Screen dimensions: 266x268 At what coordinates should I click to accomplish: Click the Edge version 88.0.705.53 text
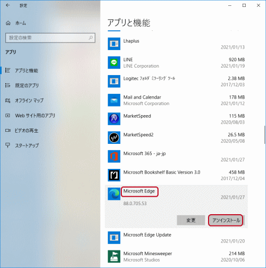135,204
